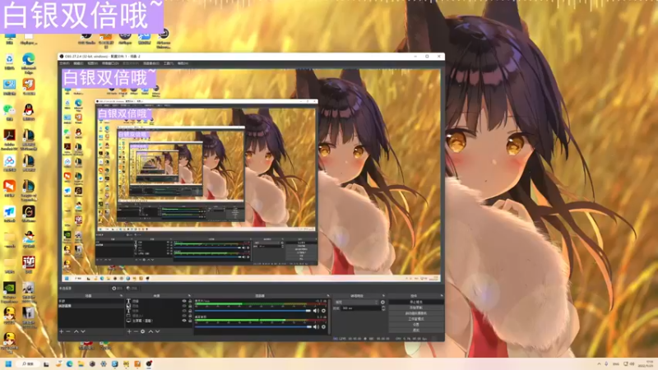Image resolution: width=658 pixels, height=370 pixels.
Task: Click the 滤镜 (Filters) button above the docks
Action: point(132,289)
